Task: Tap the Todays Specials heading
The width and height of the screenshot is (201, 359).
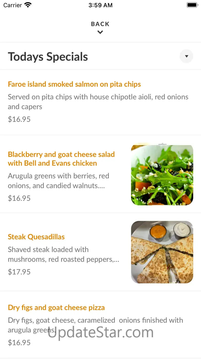Action: coord(48,57)
